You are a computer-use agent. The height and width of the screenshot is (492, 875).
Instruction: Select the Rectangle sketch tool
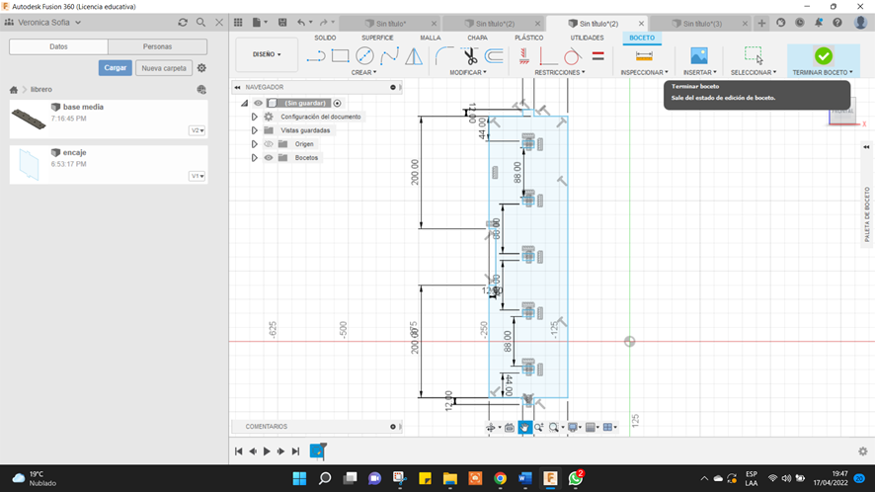click(341, 56)
